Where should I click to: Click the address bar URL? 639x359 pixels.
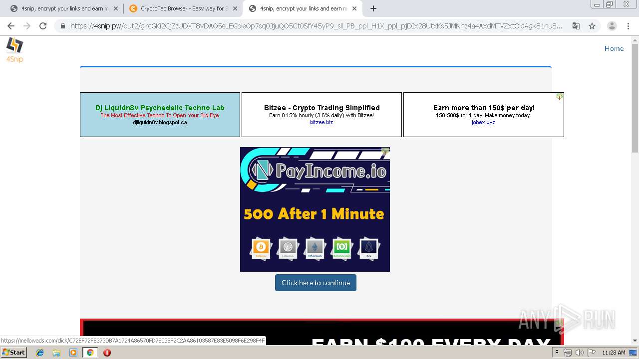click(316, 26)
